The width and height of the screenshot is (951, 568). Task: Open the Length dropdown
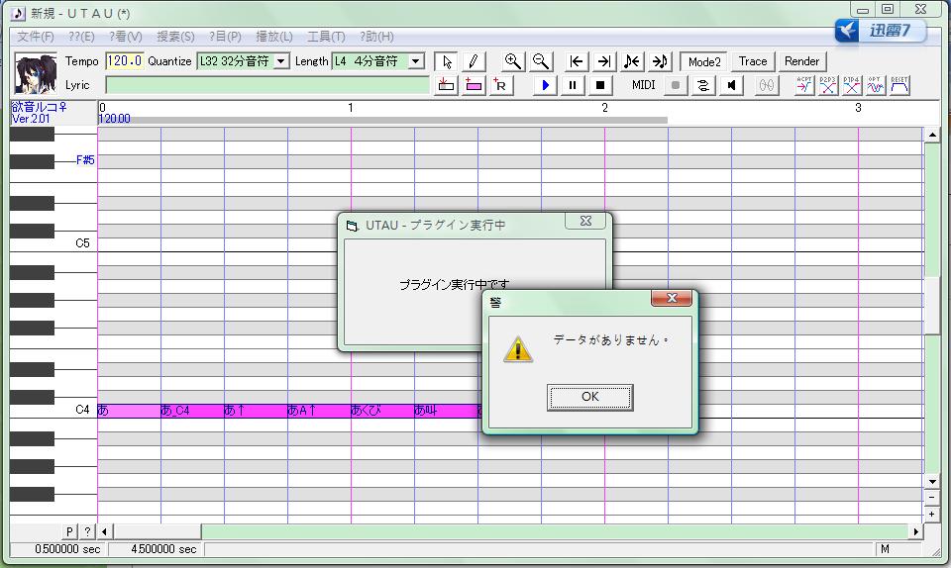point(415,61)
